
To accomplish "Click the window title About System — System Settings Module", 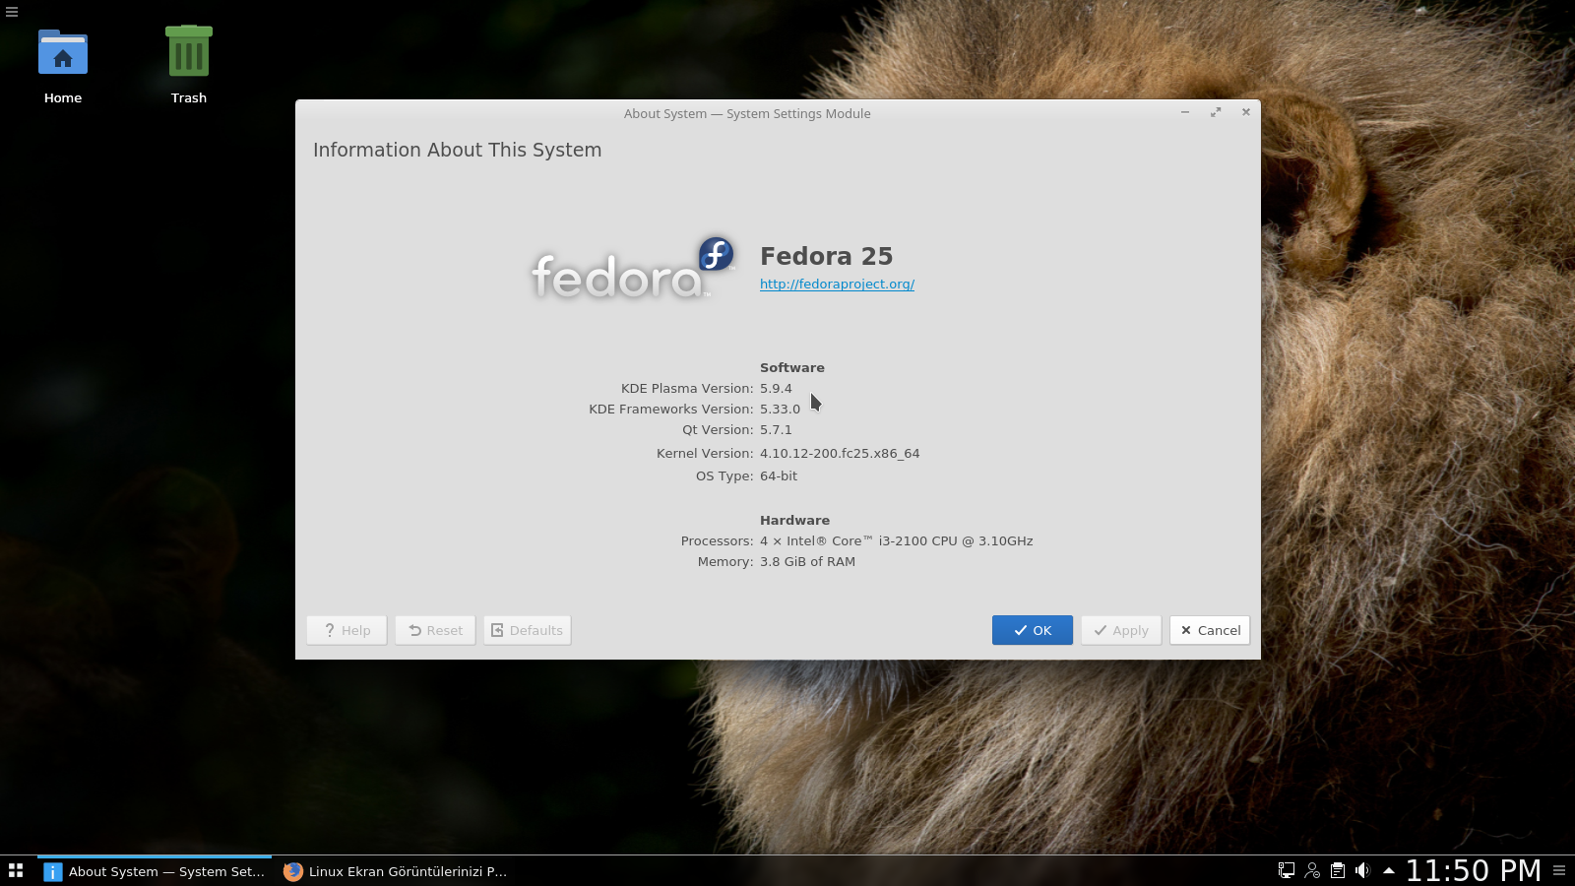I will point(747,114).
